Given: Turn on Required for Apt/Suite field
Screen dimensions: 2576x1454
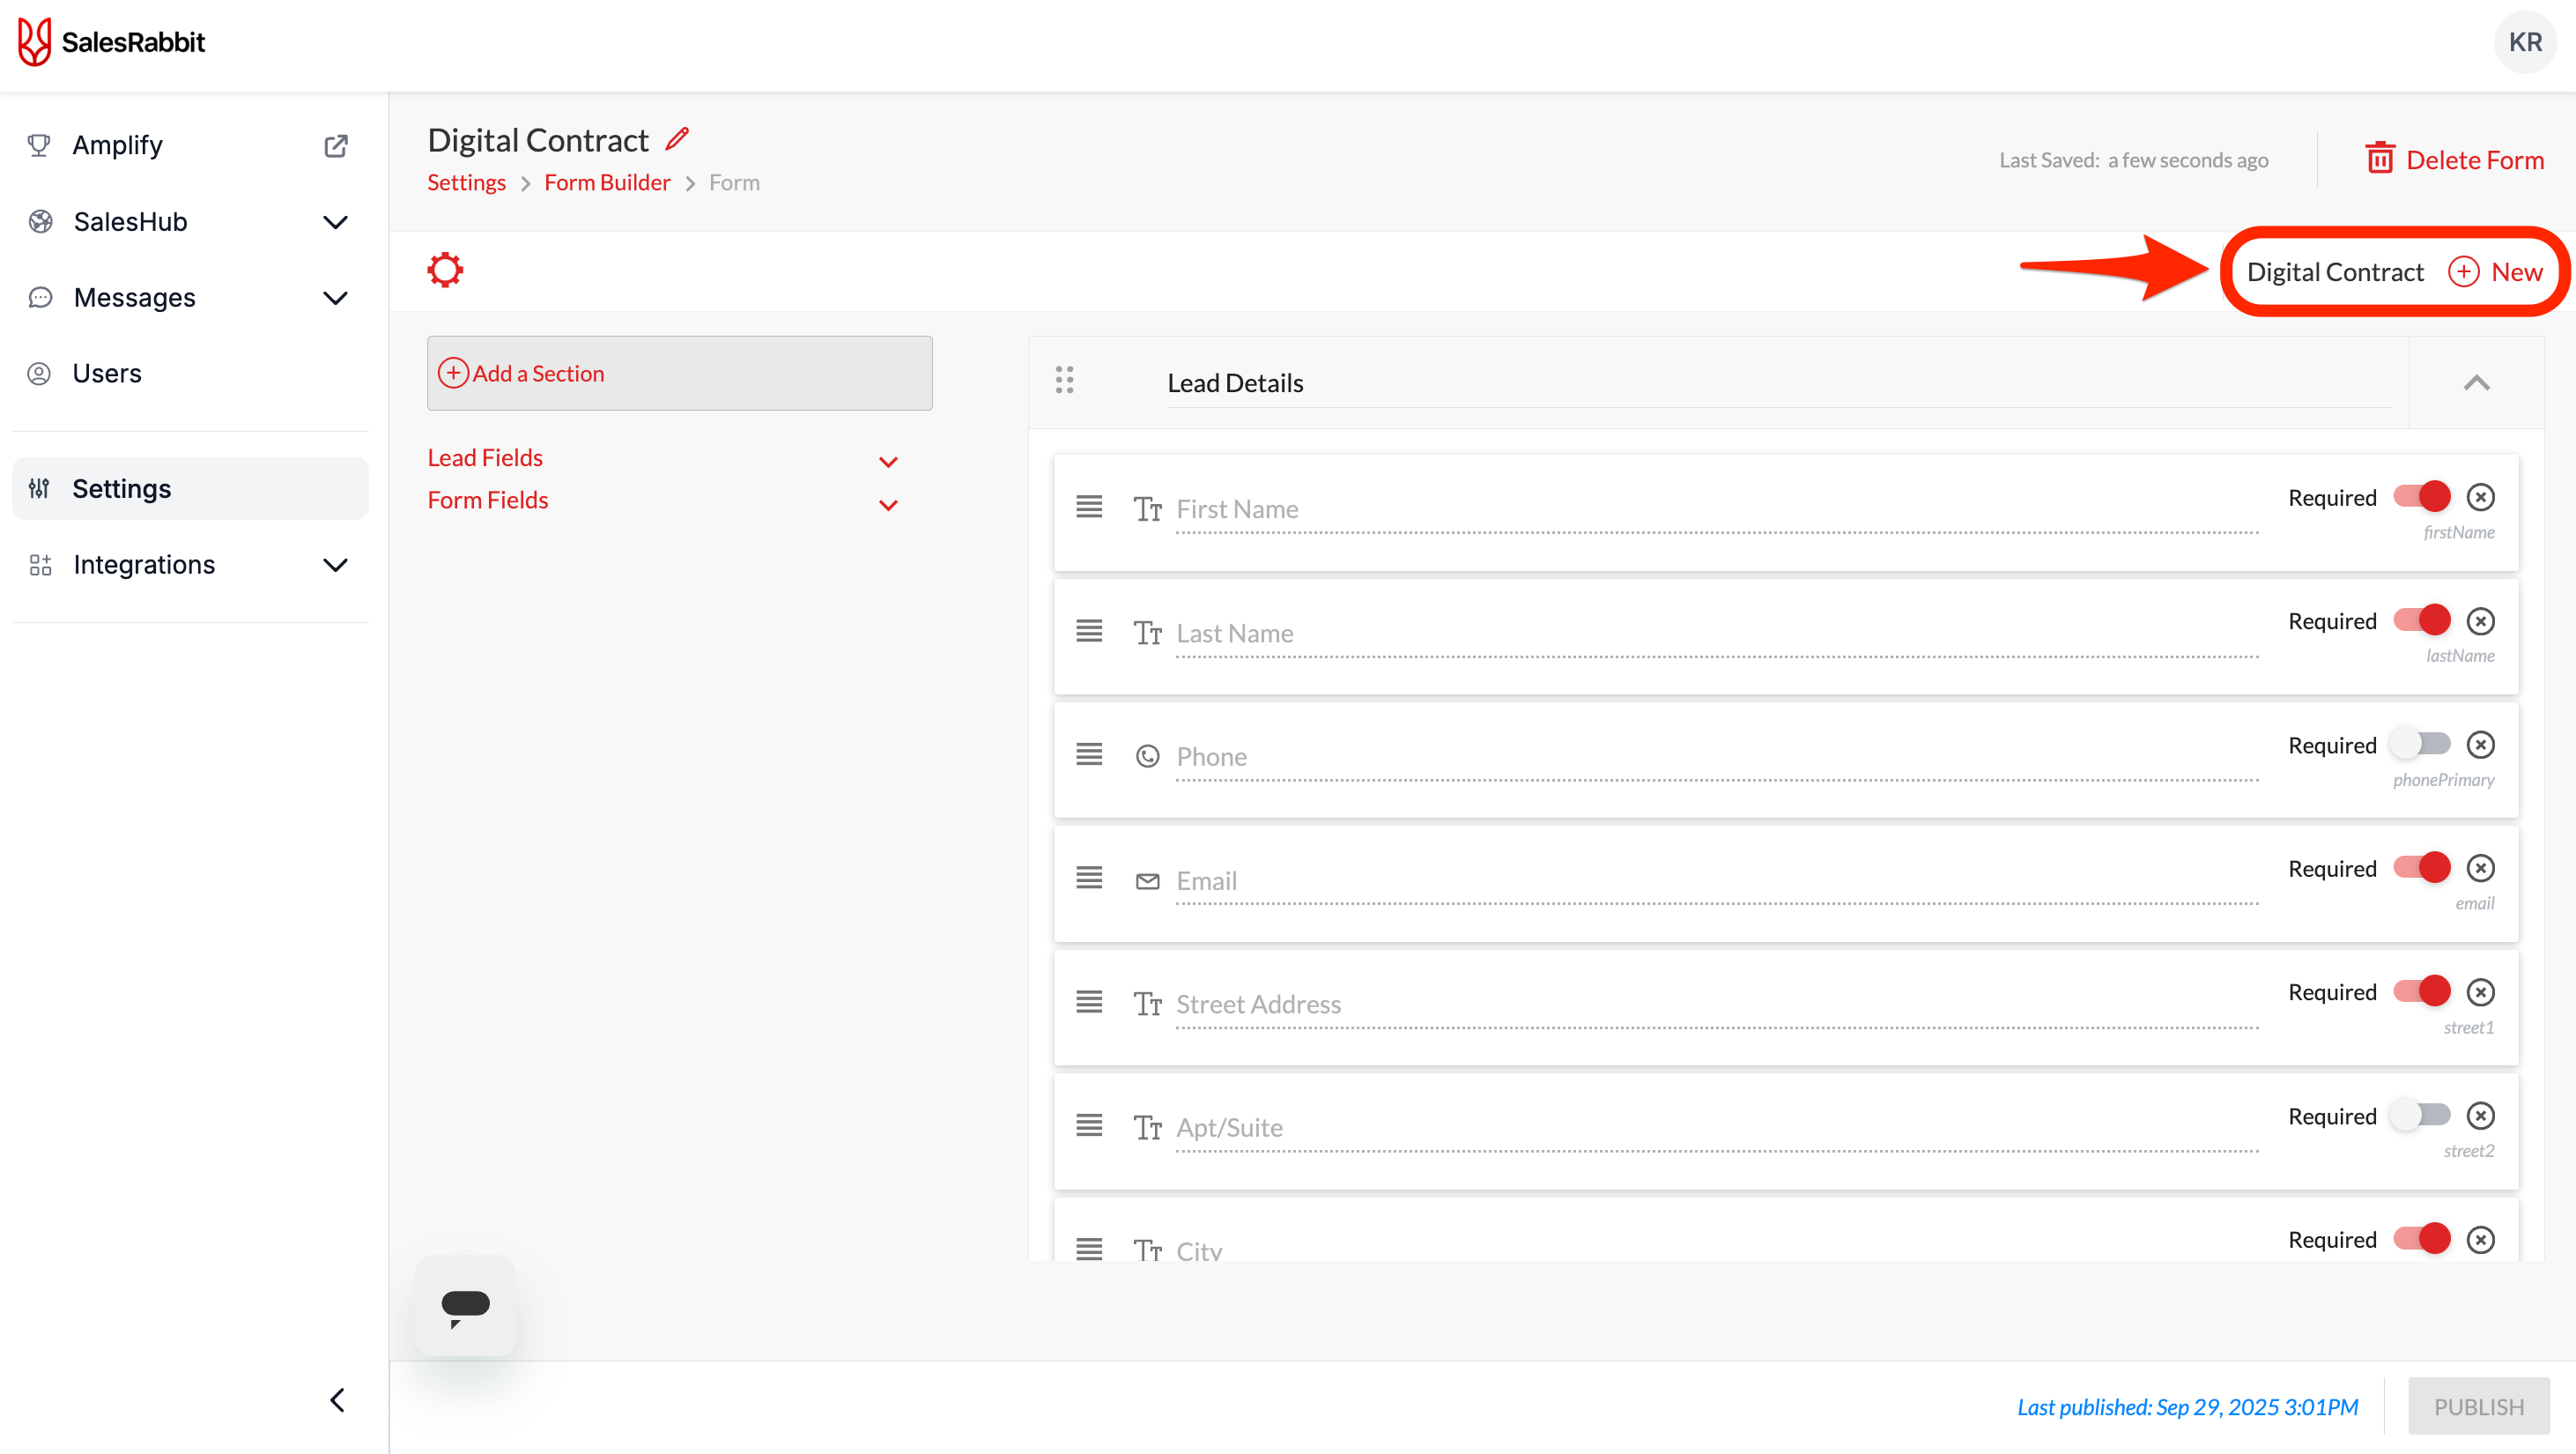Looking at the screenshot, I should point(2420,1115).
